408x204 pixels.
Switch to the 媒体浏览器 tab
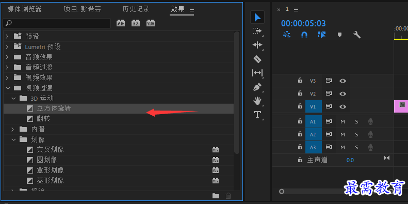tap(24, 9)
